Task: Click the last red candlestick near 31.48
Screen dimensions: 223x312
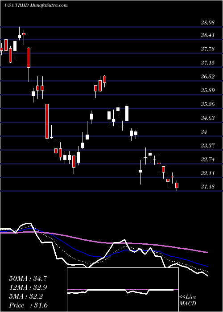Action: 177,185
